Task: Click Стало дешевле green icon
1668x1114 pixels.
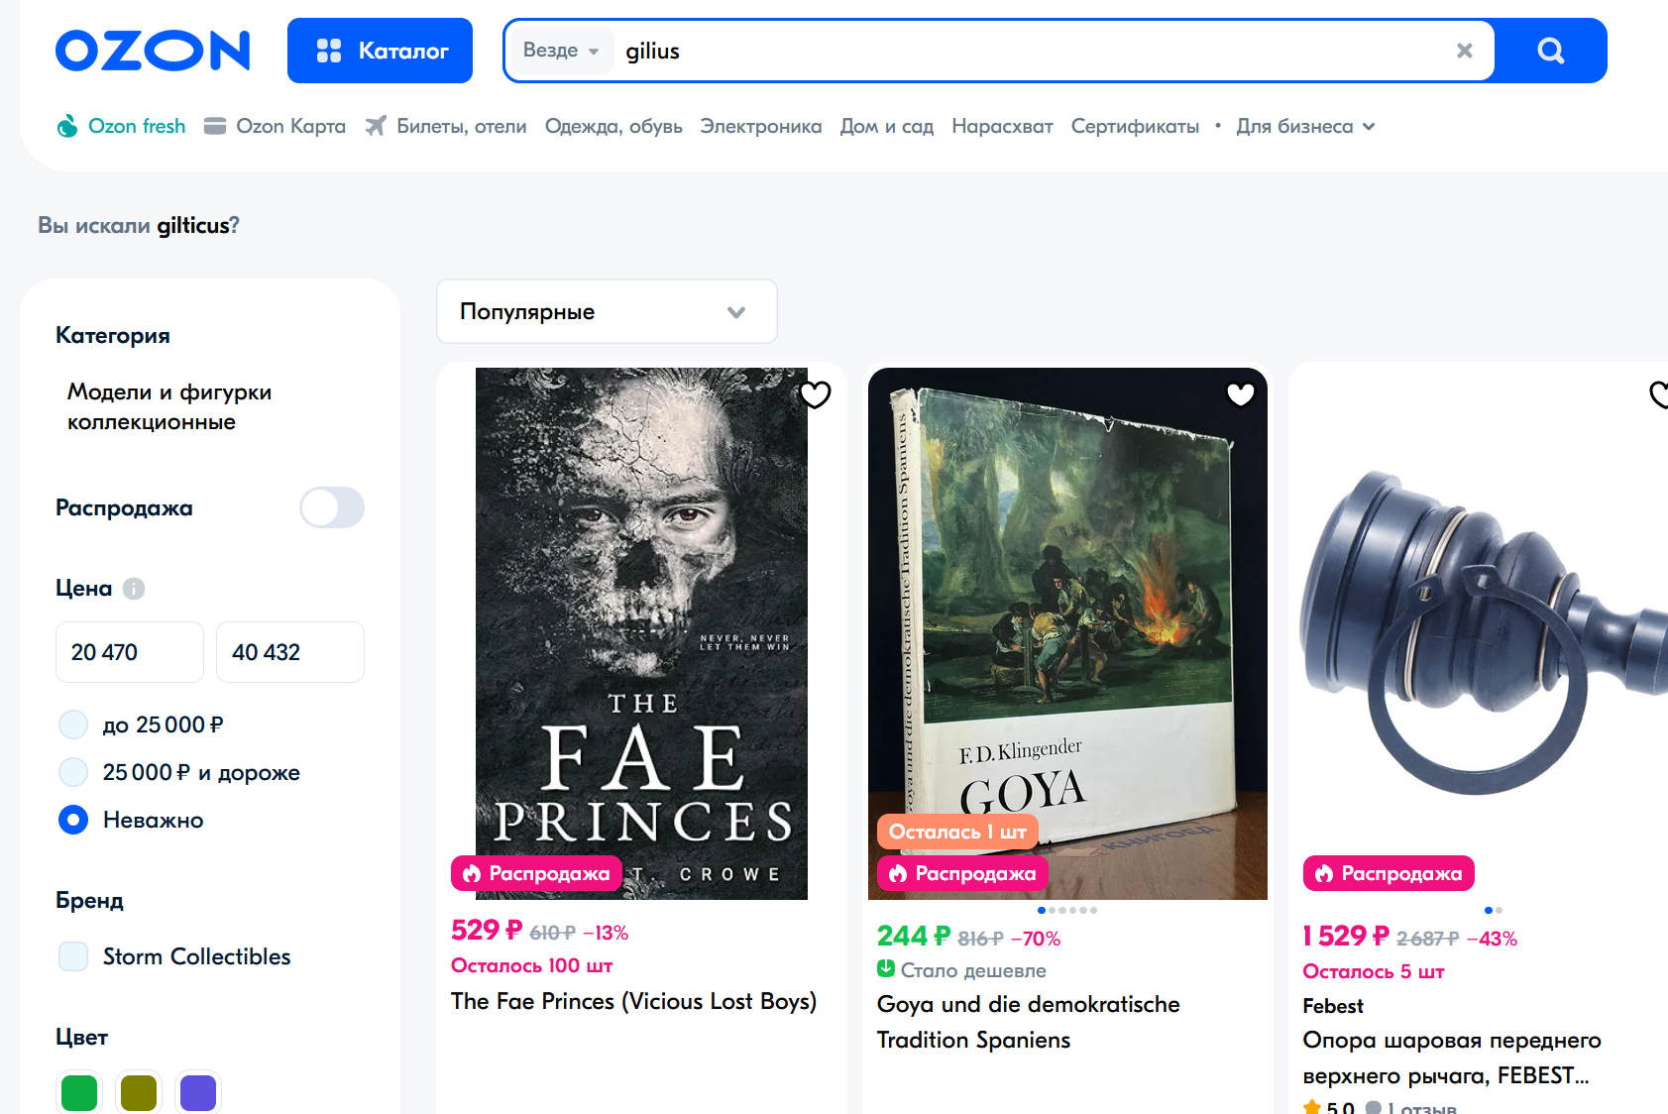Action: [886, 969]
